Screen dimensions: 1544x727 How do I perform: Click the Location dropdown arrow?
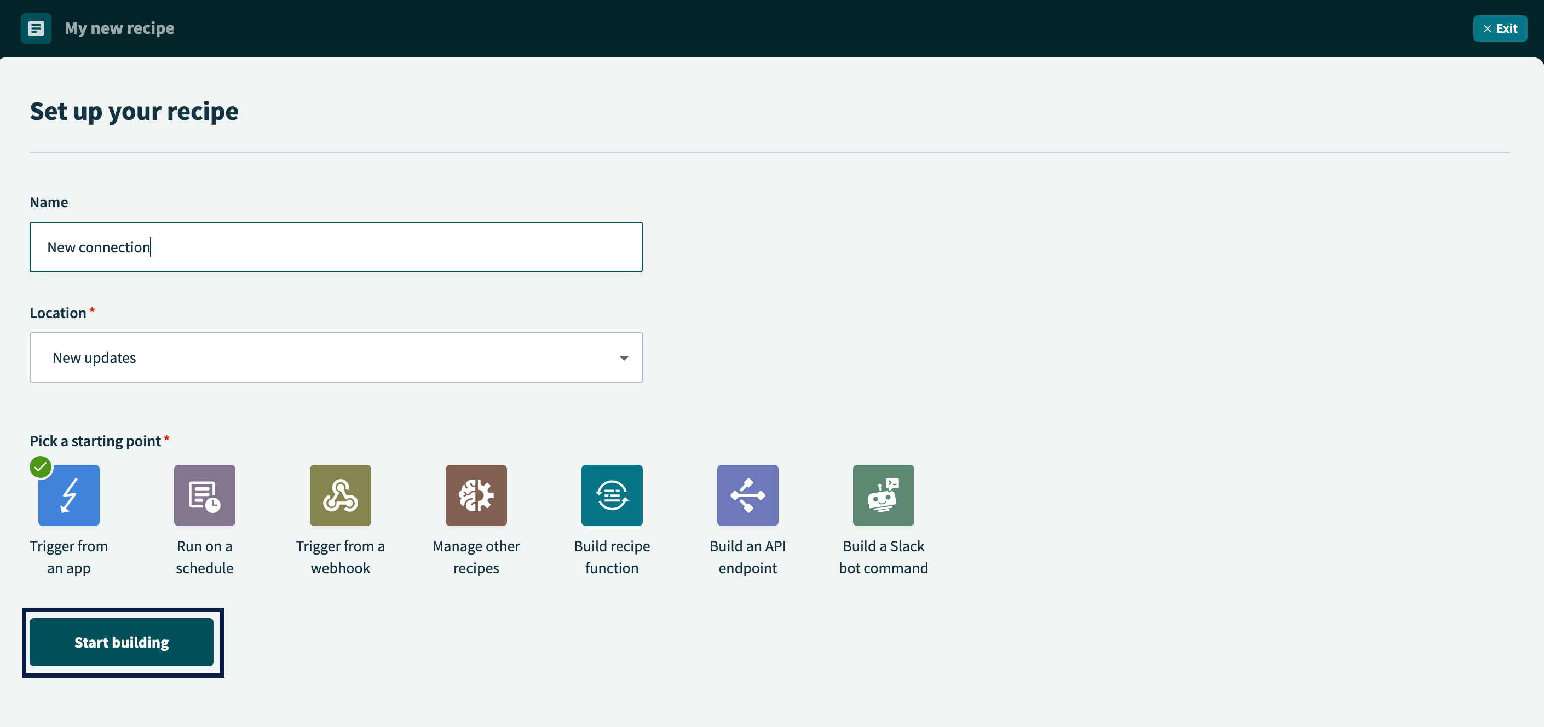coord(624,358)
